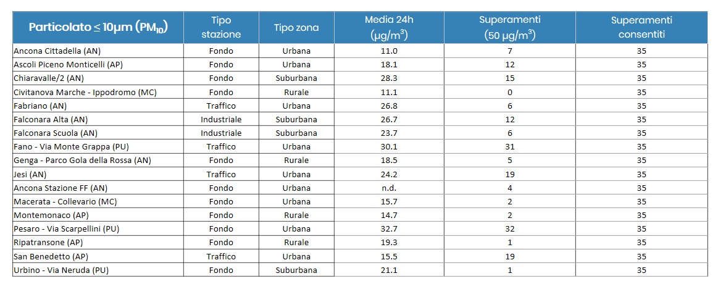The image size is (718, 289).
Task: Click the n.d. value for Ancona Stazione FF
Action: click(x=389, y=188)
